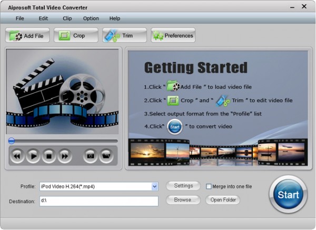Click the Destination path input field
The image size is (316, 230).
pyautogui.click(x=98, y=201)
